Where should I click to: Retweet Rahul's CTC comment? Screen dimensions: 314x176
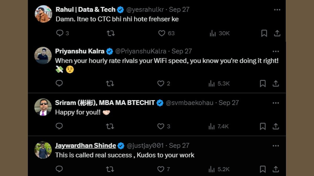pos(111,33)
